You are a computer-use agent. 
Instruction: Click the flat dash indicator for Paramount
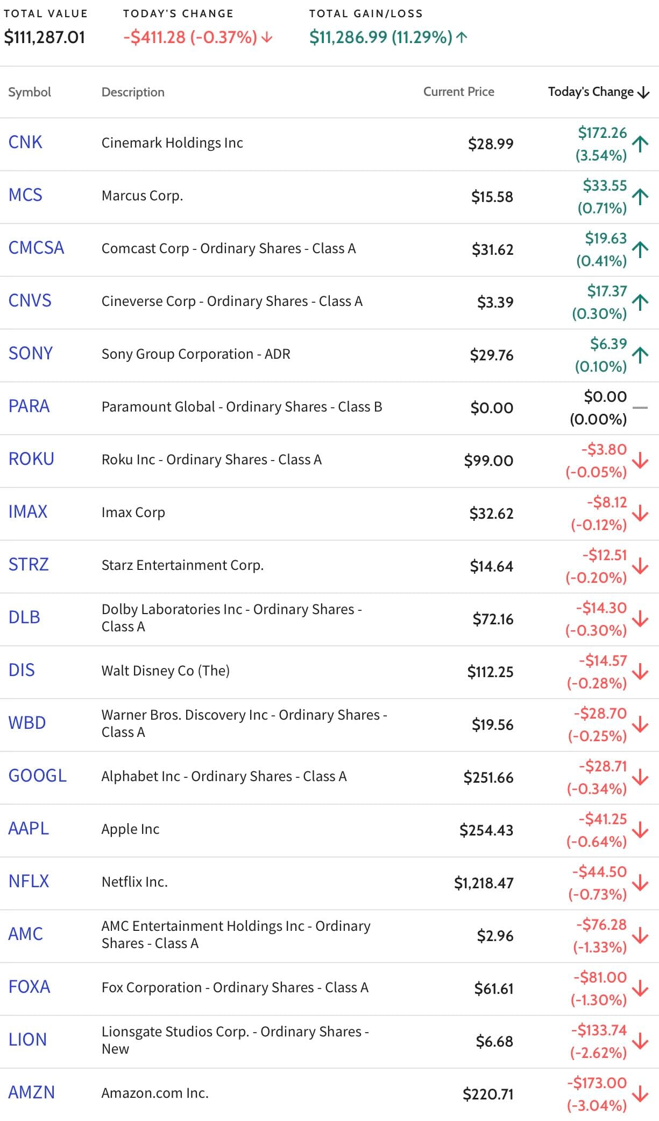coord(640,408)
